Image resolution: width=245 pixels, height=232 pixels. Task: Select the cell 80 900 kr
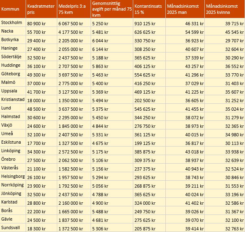tap(41, 22)
